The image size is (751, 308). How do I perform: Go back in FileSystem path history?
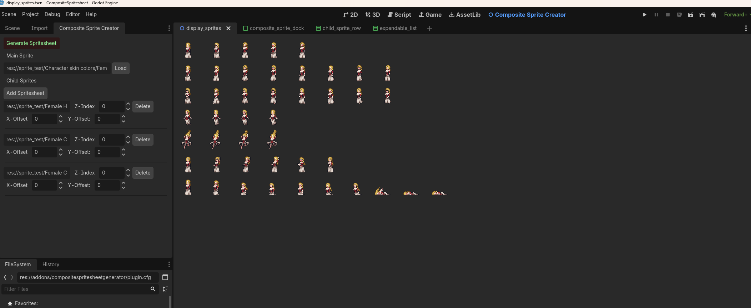coord(5,277)
